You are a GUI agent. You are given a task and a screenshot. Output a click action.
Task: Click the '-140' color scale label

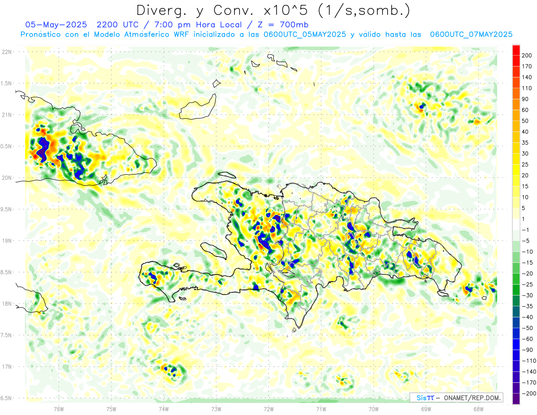pos(529,372)
